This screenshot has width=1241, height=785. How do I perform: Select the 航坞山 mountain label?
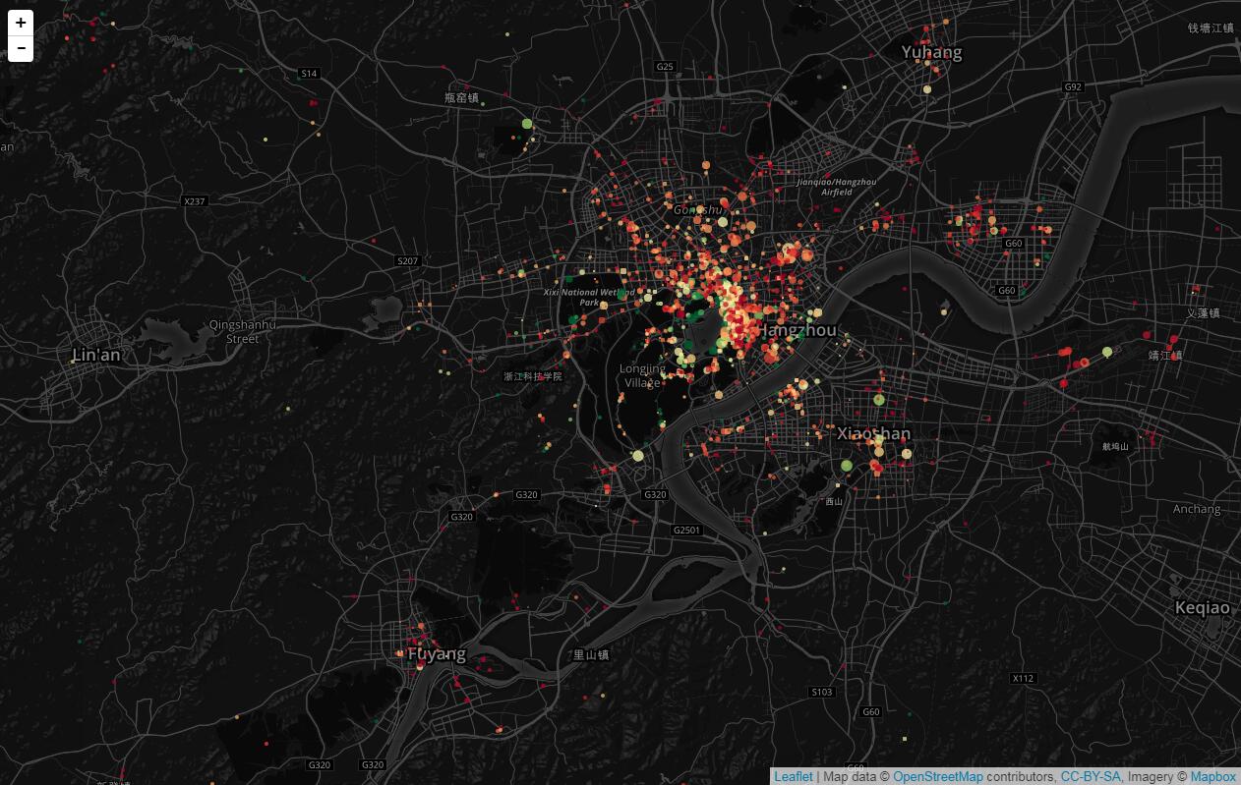click(1116, 447)
